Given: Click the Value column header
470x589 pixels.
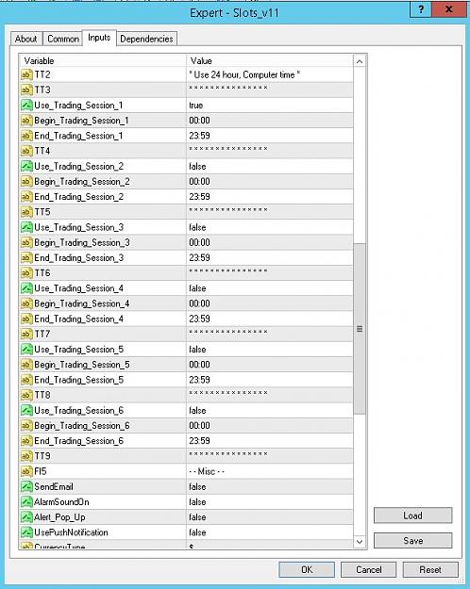Looking at the screenshot, I should coord(269,61).
